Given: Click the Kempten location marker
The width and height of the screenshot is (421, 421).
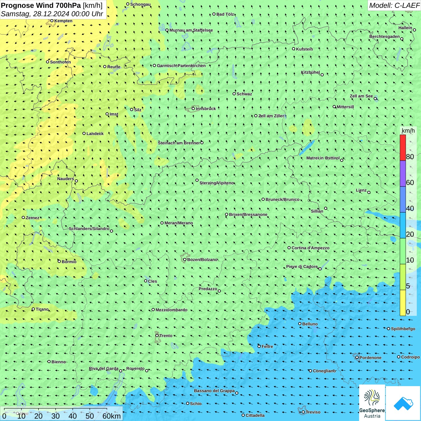Looking at the screenshot, I should 52,21.
